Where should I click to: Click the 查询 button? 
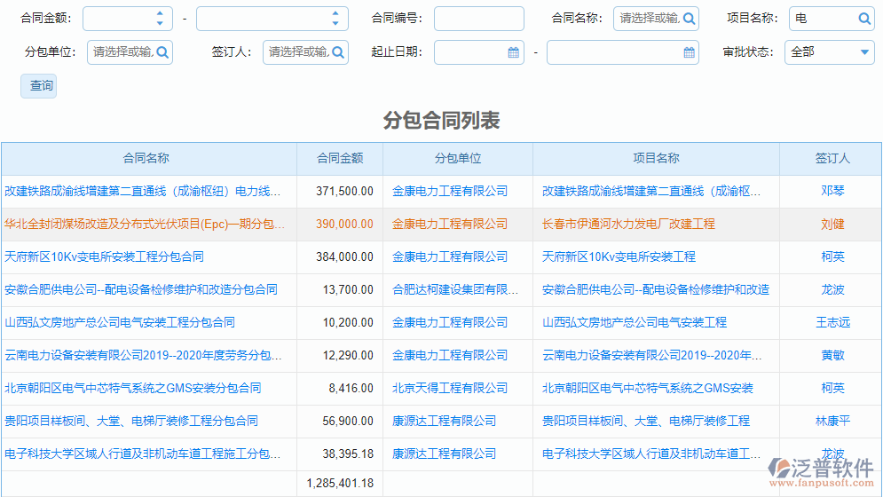(x=39, y=86)
